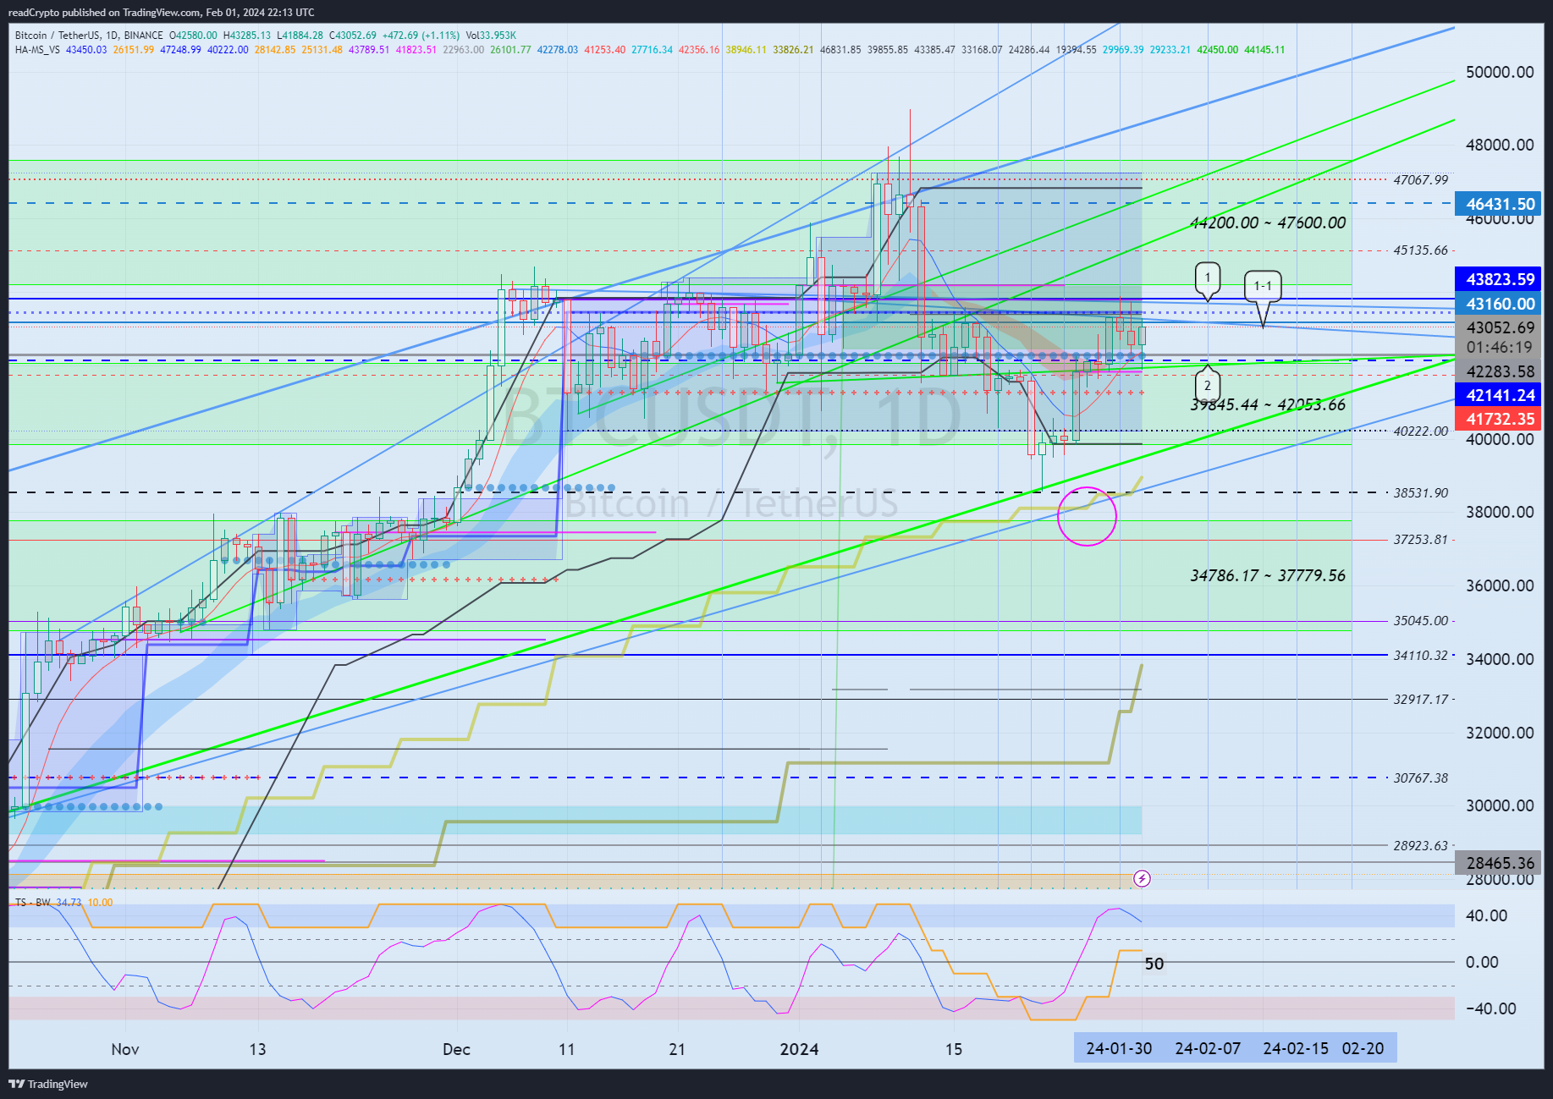The width and height of the screenshot is (1553, 1099).
Task: Click the 44200.00 ~ 47600.00 range text
Action: coord(1268,223)
